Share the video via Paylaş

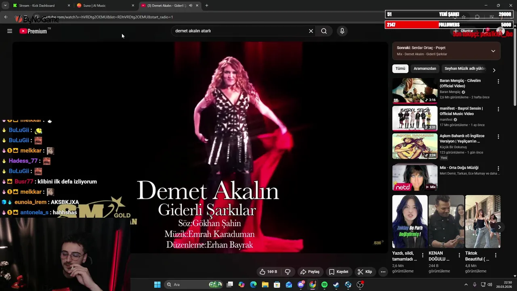(x=310, y=272)
